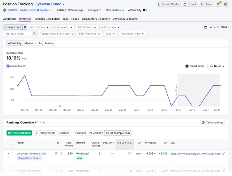The image size is (232, 176).
Task: Switch to Competitors Discovery tab
Action: click(96, 19)
